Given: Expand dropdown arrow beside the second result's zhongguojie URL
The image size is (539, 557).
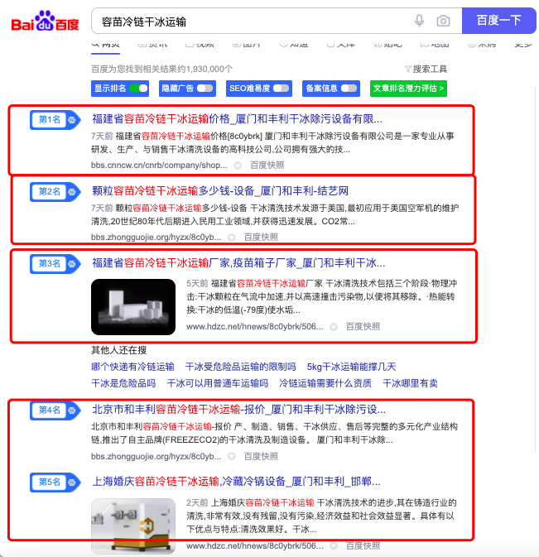Looking at the screenshot, I should click(232, 238).
